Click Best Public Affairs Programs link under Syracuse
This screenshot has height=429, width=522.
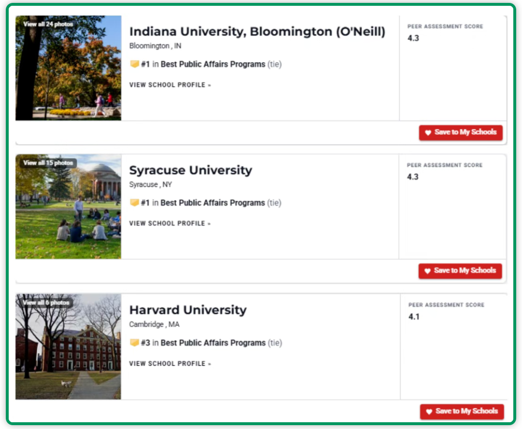pos(213,203)
